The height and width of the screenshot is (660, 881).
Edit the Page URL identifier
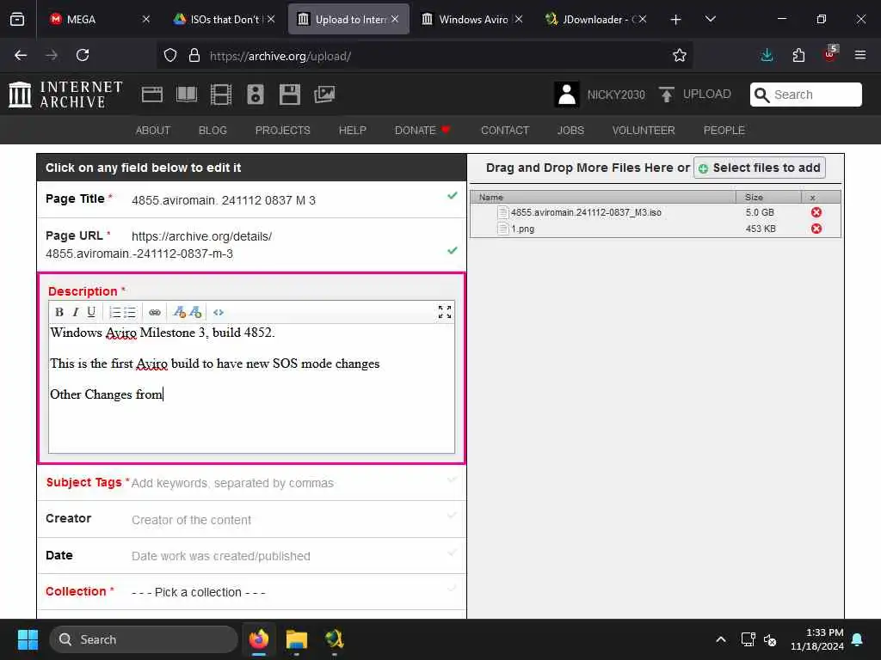[x=252, y=245]
